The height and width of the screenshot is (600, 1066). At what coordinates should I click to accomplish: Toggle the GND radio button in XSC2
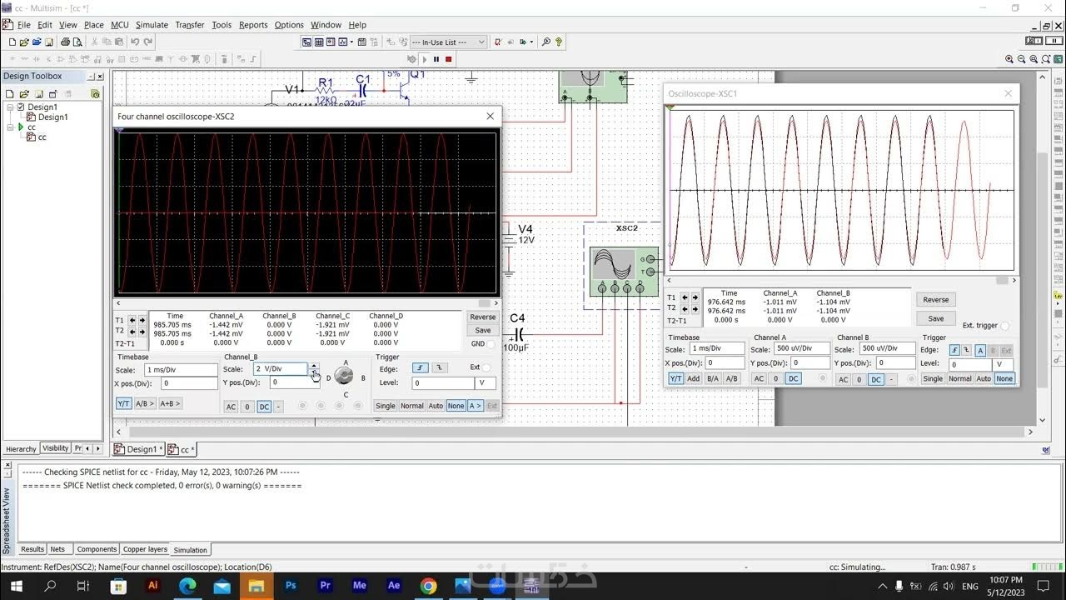coord(491,343)
